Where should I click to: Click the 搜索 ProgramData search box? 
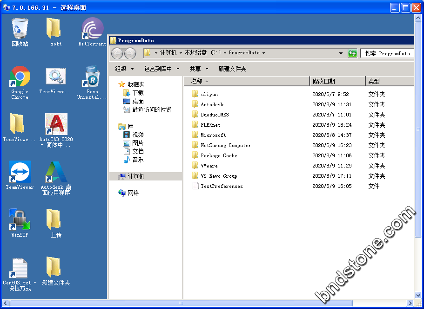click(x=387, y=53)
